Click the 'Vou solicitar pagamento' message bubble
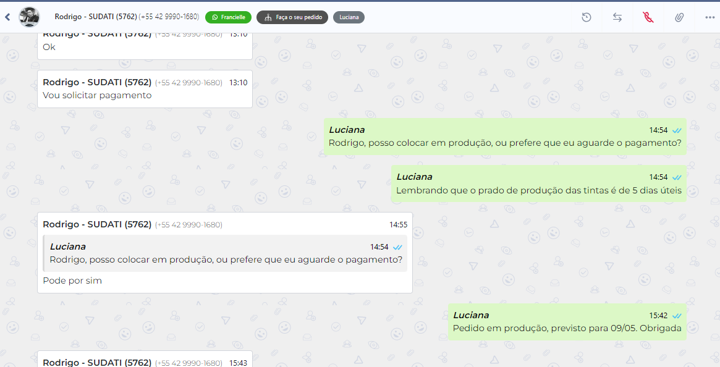 (x=97, y=95)
